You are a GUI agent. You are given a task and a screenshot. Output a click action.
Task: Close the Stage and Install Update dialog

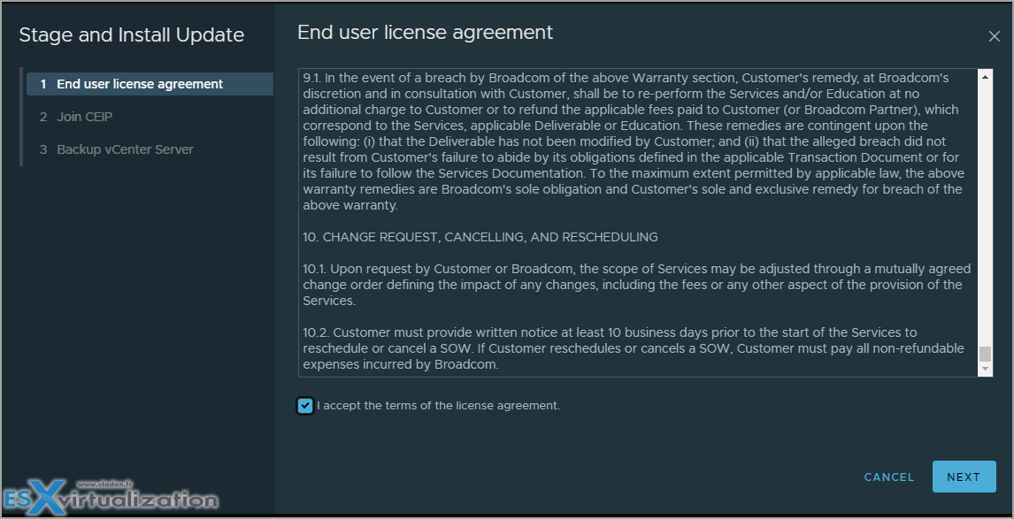(x=994, y=37)
